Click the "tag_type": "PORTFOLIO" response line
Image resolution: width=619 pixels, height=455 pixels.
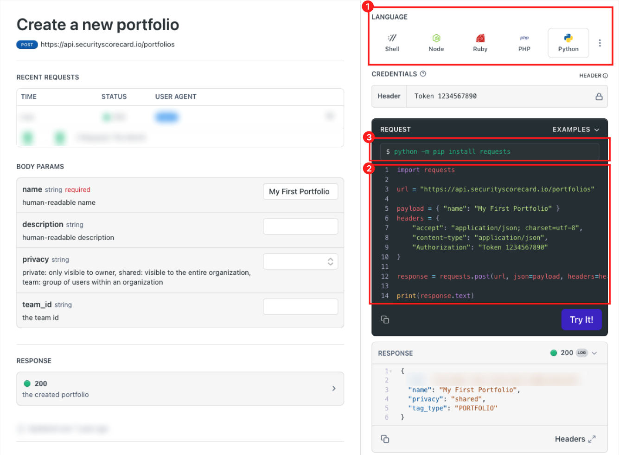point(453,408)
